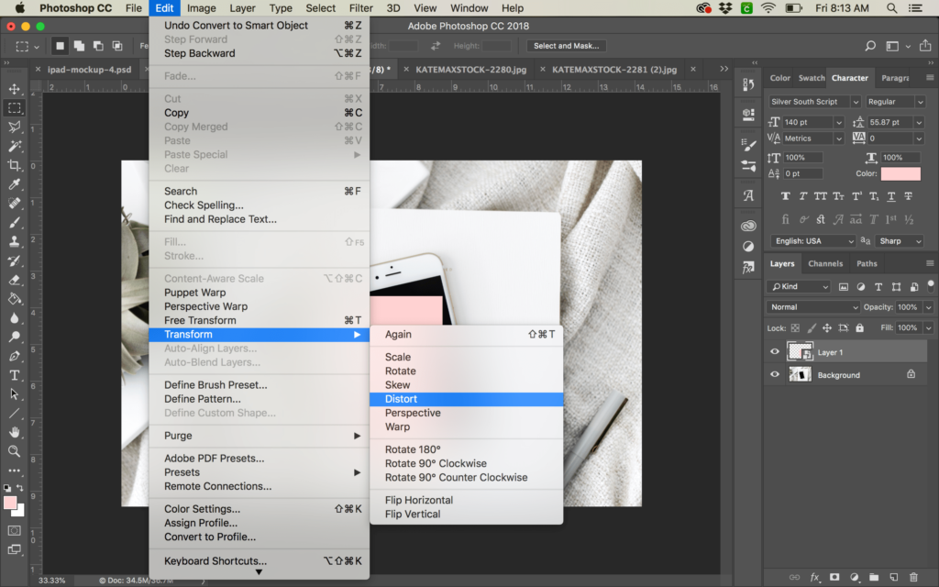Select the Blur tool
939x587 pixels.
coord(15,318)
